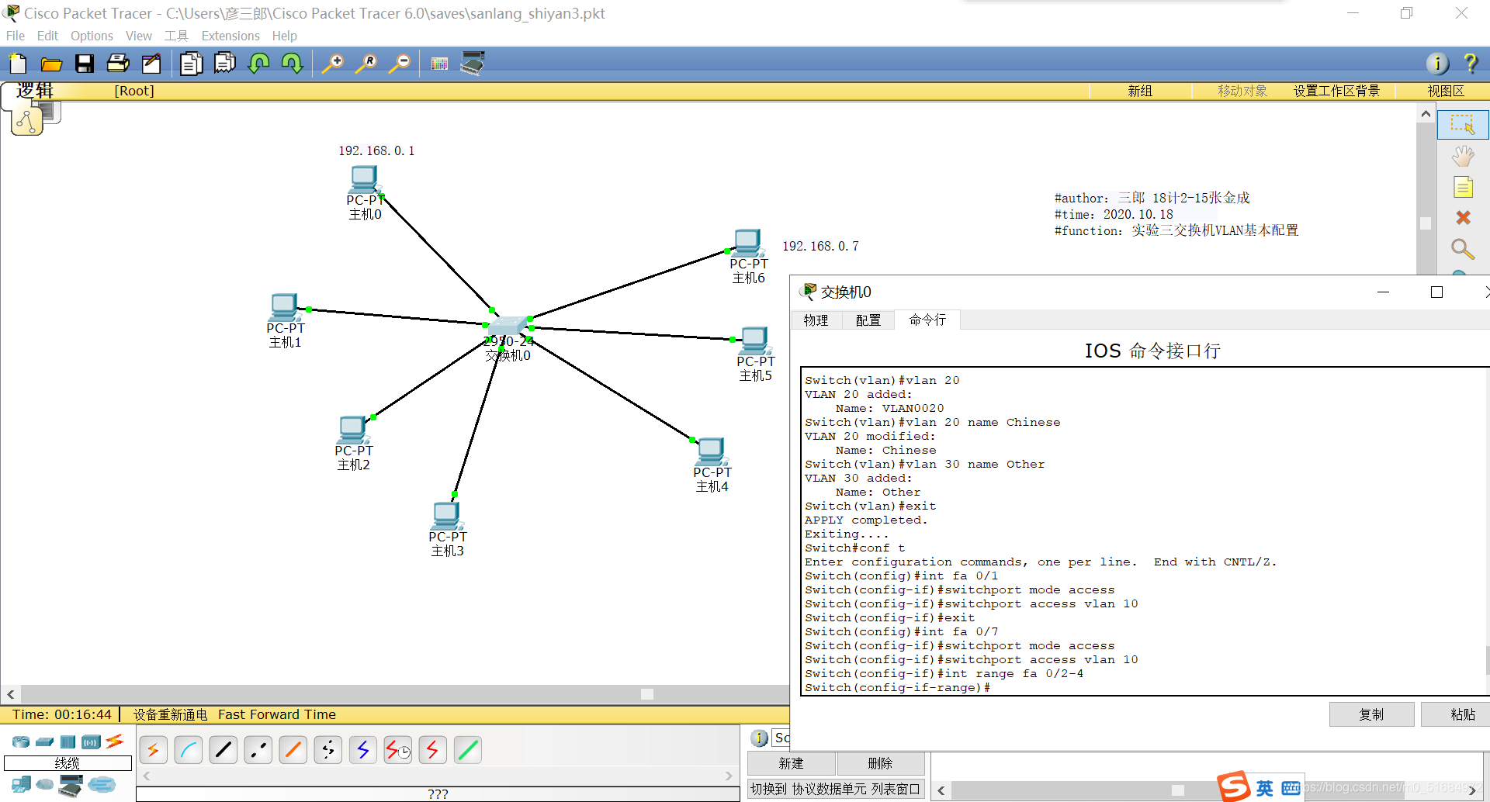Viewport: 1490px width, 802px height.
Task: Click the network information i icon
Action: (1437, 64)
